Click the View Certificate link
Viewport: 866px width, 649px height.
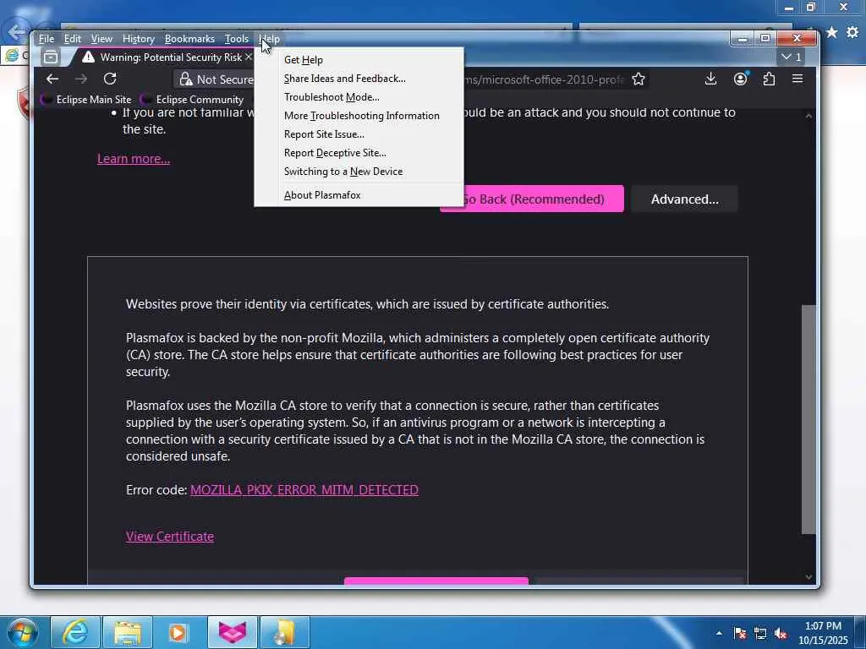[169, 537]
